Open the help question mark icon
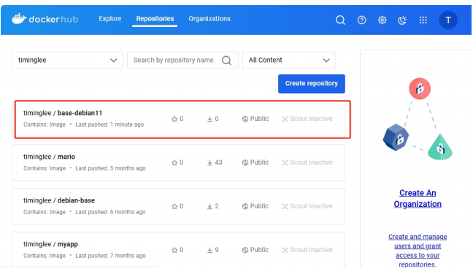The width and height of the screenshot is (473, 271). coord(362,20)
